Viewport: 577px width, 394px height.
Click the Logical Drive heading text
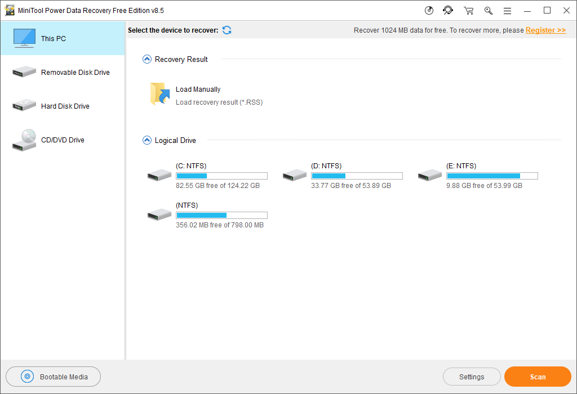click(x=175, y=140)
